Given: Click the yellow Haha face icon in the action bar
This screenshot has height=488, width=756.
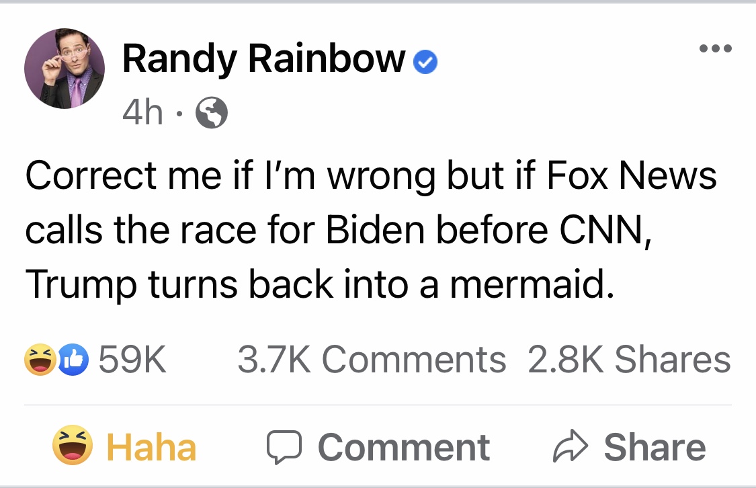Looking at the screenshot, I should [73, 446].
